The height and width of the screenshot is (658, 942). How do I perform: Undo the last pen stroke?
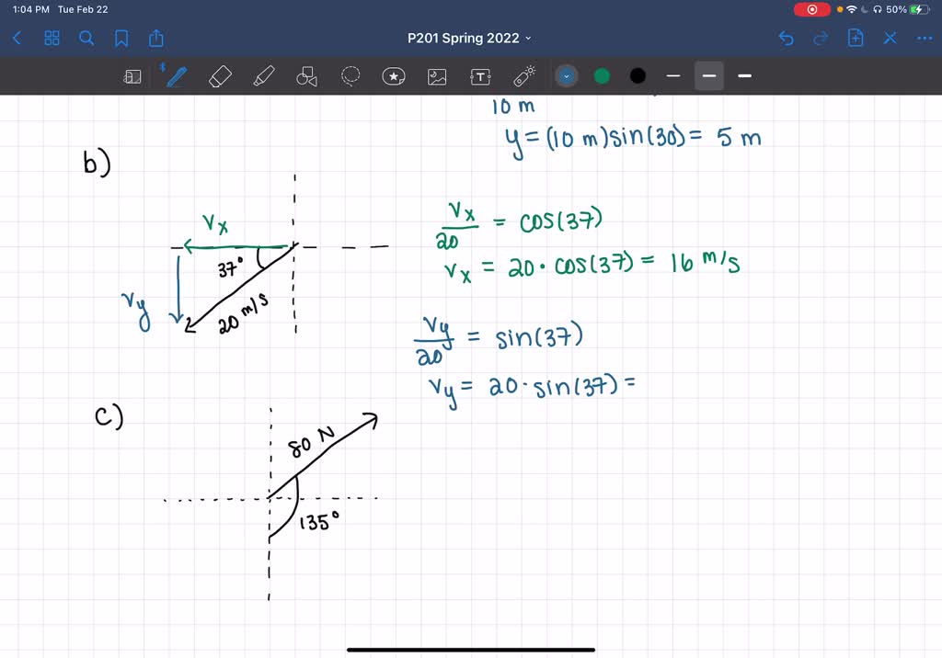point(785,38)
